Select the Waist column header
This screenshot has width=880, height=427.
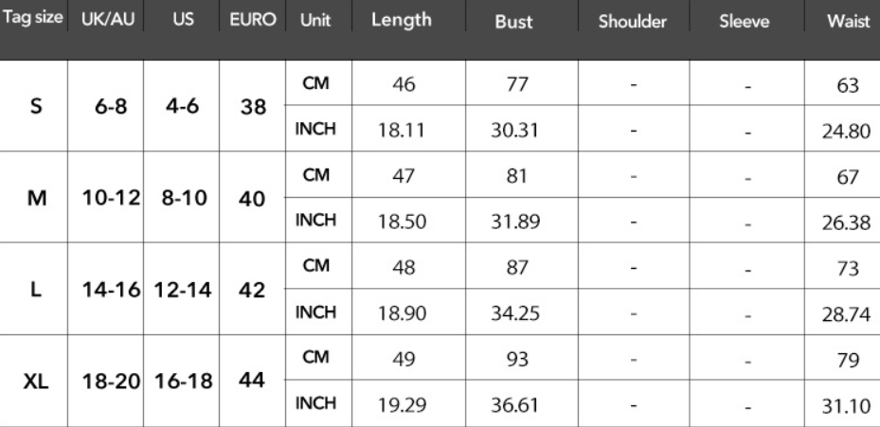[x=848, y=21]
